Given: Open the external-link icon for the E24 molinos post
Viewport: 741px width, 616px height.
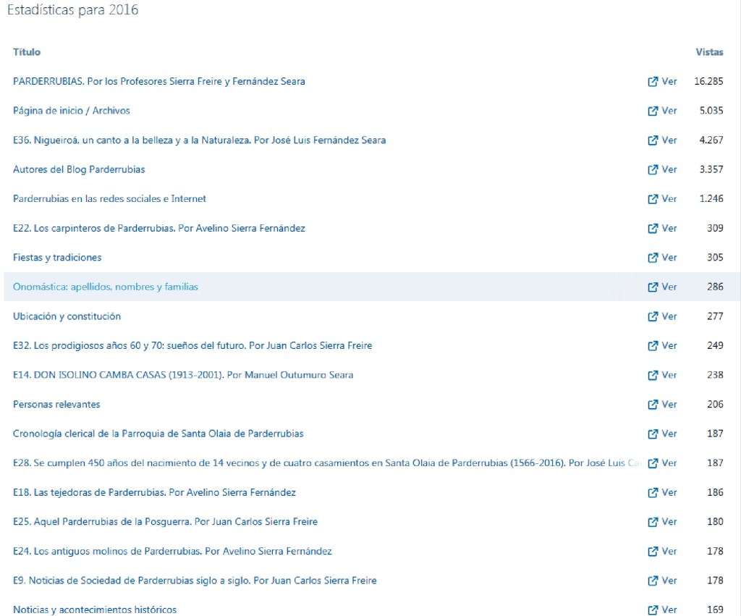Looking at the screenshot, I should 653,552.
